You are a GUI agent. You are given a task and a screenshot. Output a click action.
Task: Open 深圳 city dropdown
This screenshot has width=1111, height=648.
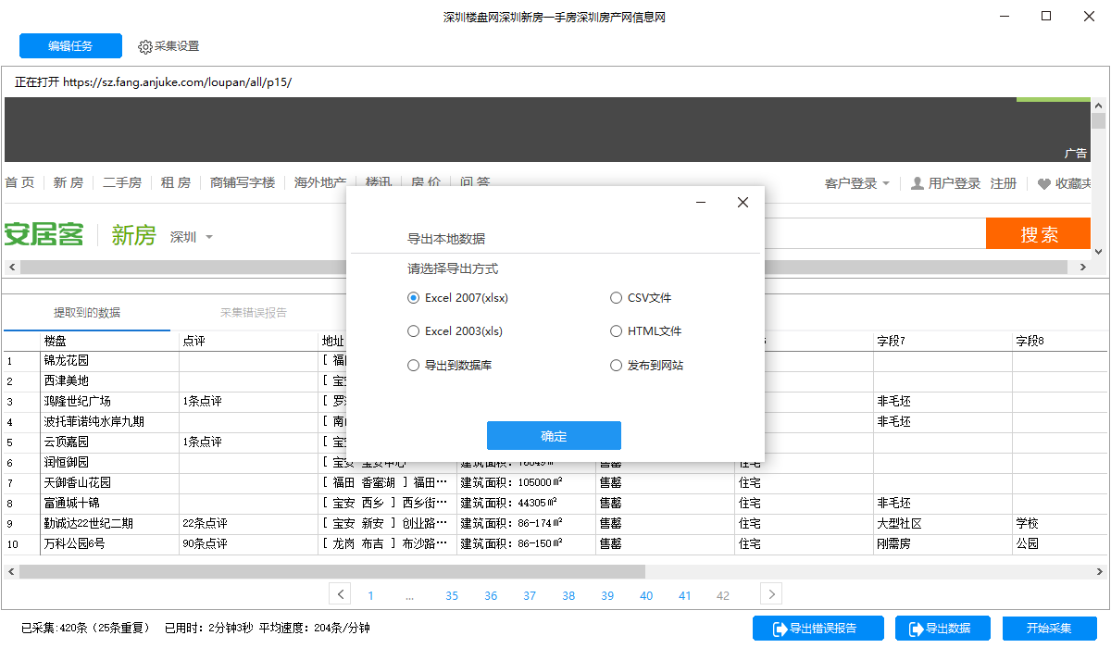[192, 237]
